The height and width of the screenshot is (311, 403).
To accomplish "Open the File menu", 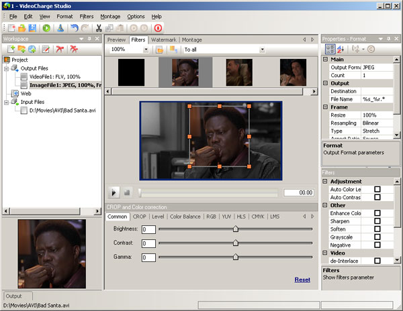I will [x=13, y=16].
